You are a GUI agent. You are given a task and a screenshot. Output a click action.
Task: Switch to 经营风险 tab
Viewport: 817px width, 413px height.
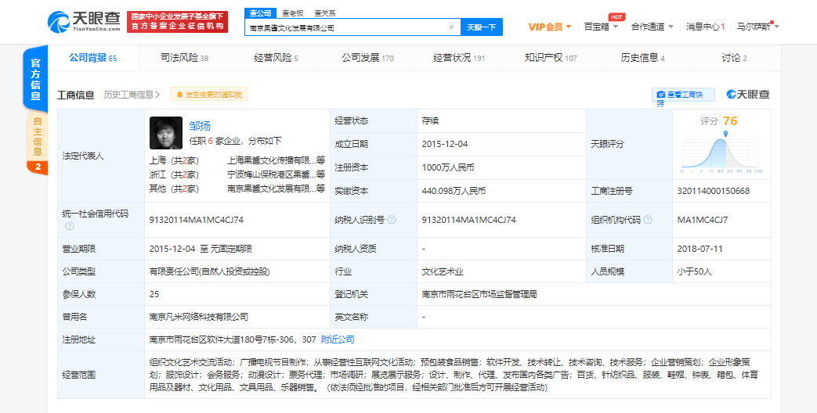[276, 58]
